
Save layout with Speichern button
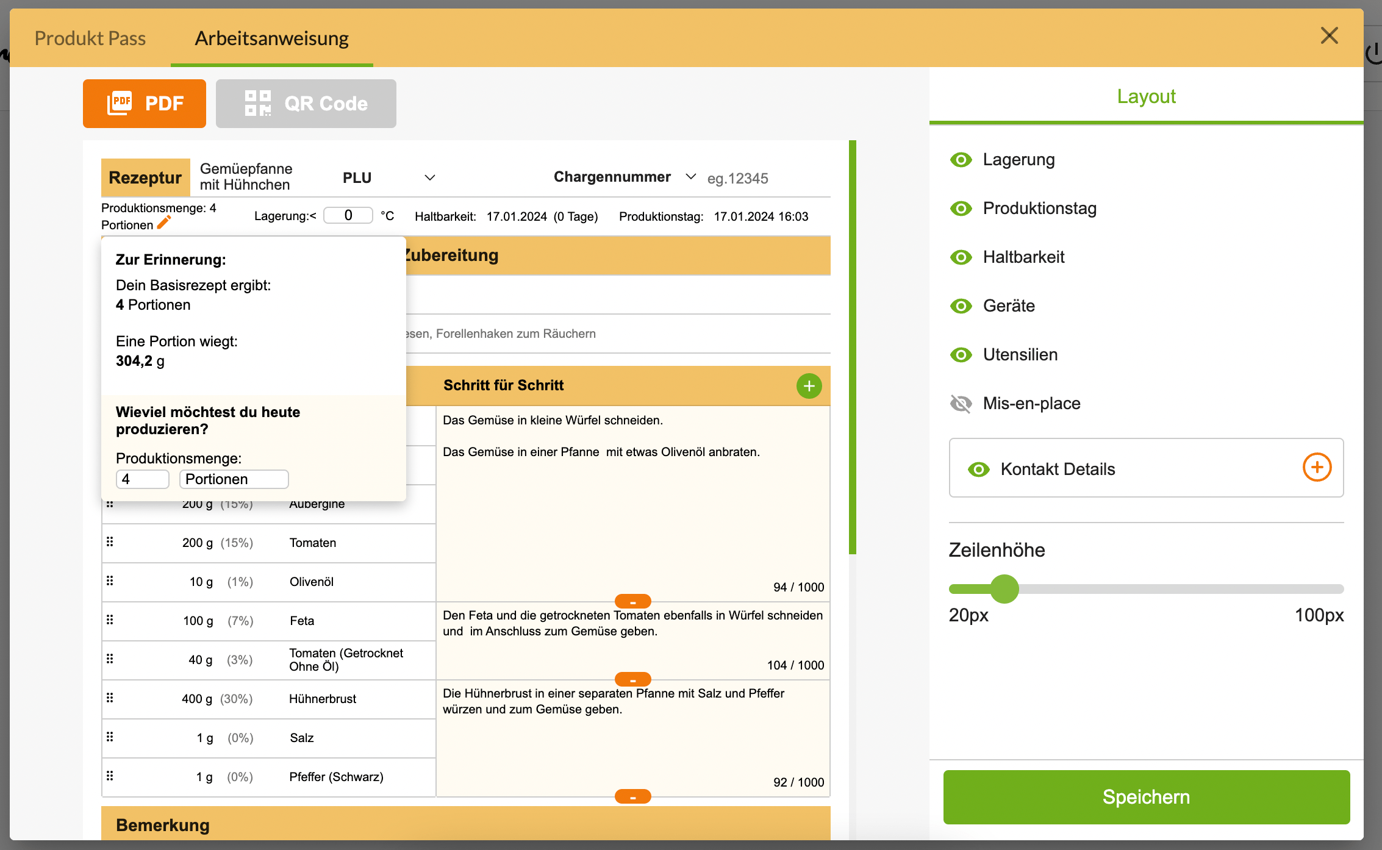click(1147, 797)
